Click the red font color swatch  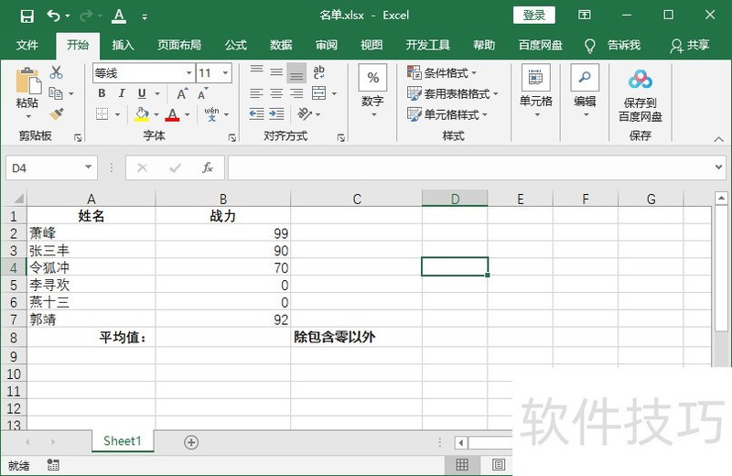click(x=171, y=115)
